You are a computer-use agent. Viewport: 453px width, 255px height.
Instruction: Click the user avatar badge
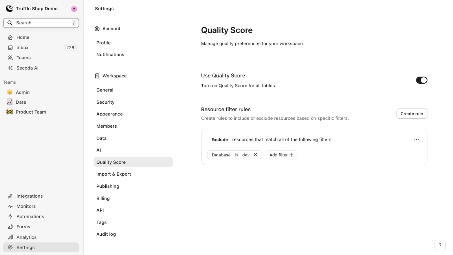click(74, 9)
